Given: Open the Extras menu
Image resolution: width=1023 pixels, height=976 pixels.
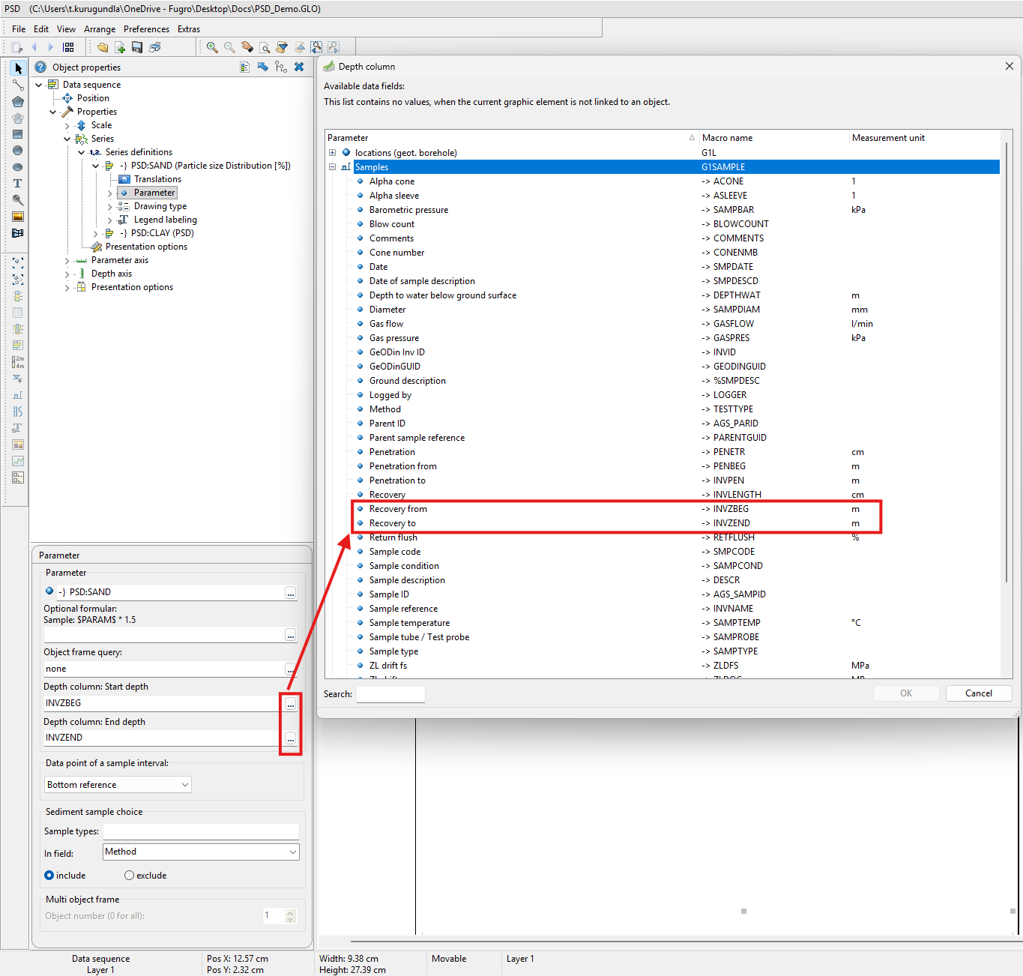Looking at the screenshot, I should pyautogui.click(x=189, y=29).
